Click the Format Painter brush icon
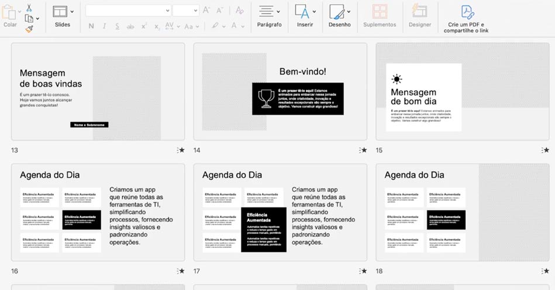The width and height of the screenshot is (555, 290). 29,29
